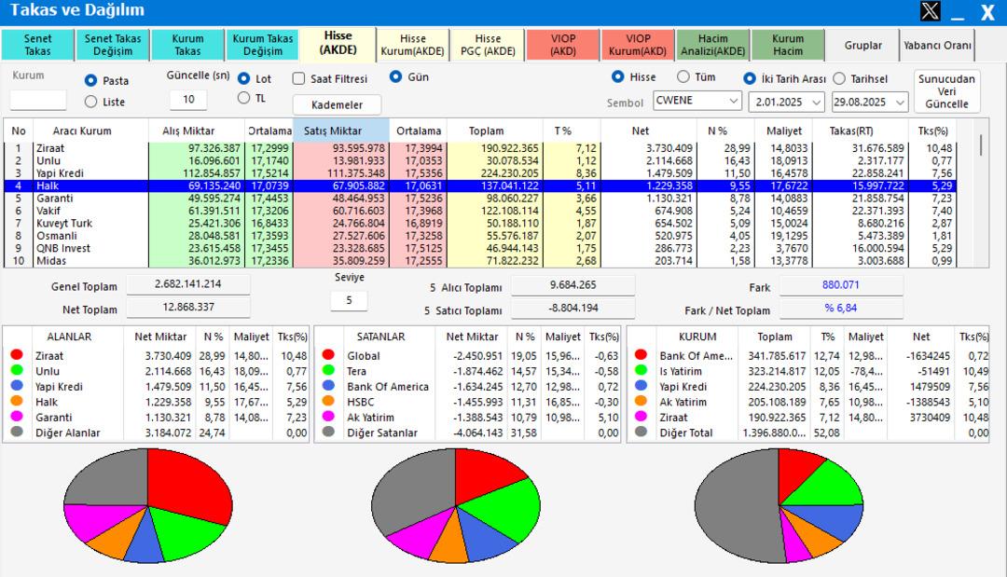Select the QNB Invest table row

coord(480,248)
